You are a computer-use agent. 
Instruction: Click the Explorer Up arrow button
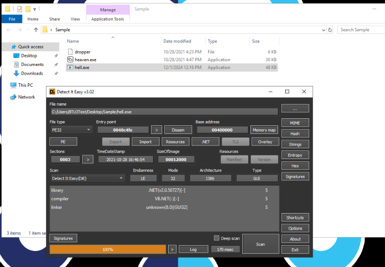pos(36,30)
